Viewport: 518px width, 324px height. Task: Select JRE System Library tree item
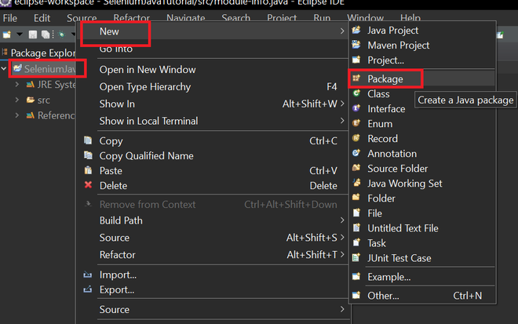57,85
